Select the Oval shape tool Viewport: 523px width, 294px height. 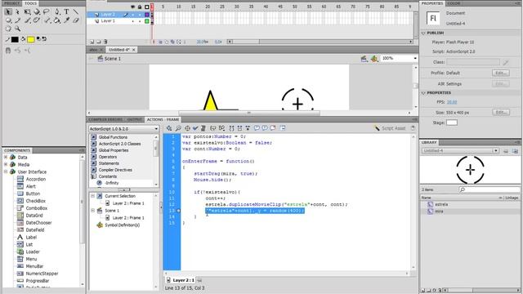[x=8, y=20]
